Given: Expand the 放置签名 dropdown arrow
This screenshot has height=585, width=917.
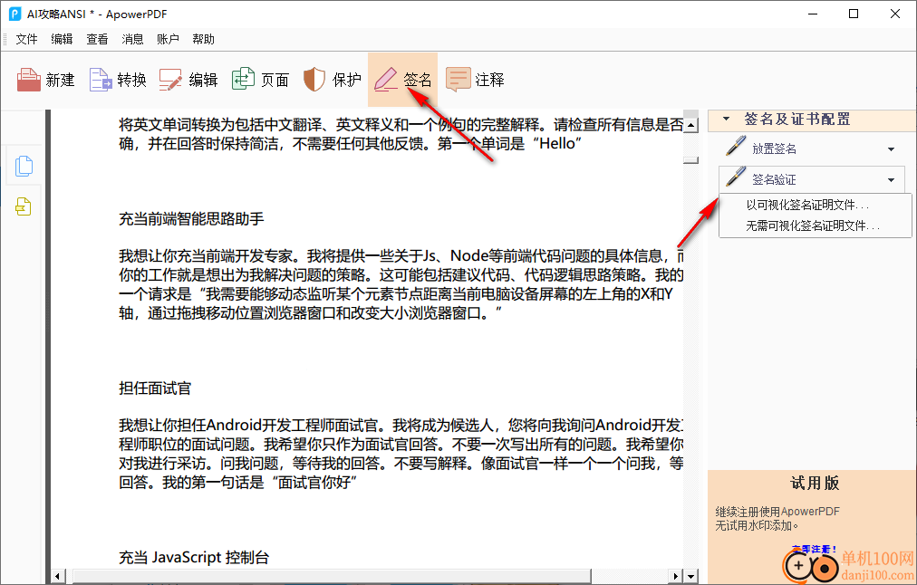Looking at the screenshot, I should click(x=891, y=149).
